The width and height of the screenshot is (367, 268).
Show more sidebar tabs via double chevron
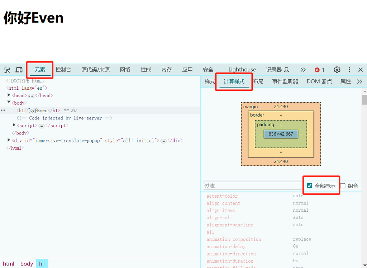point(360,81)
